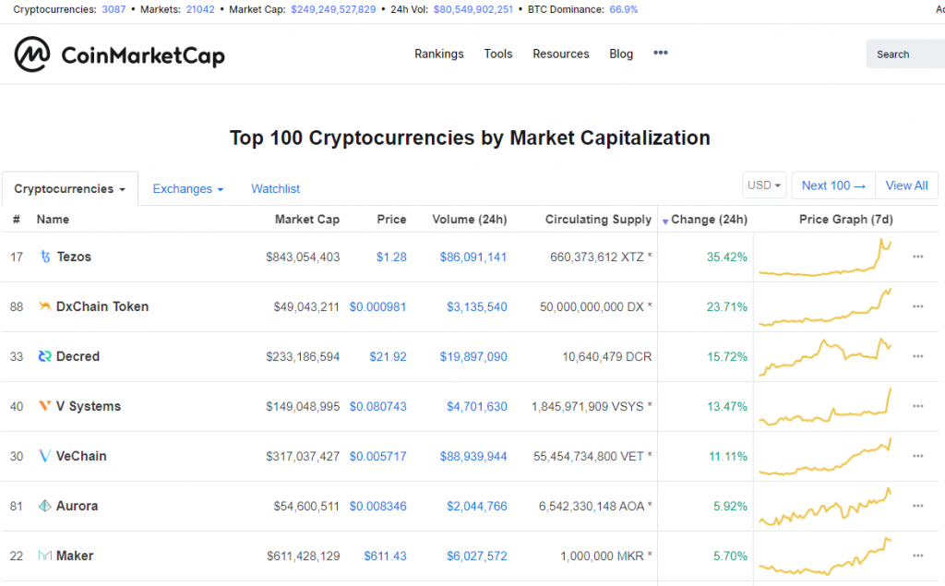Click the V Systems coin icon
This screenshot has width=945, height=586.
44,406
